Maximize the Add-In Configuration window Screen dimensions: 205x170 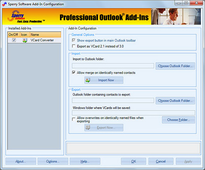tap(186, 3)
